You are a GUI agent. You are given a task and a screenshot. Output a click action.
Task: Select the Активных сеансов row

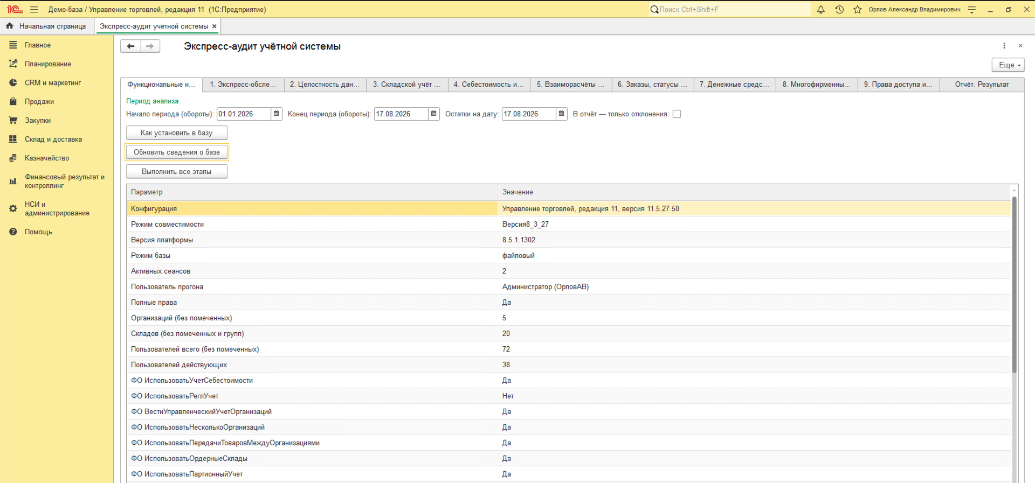[x=568, y=271]
